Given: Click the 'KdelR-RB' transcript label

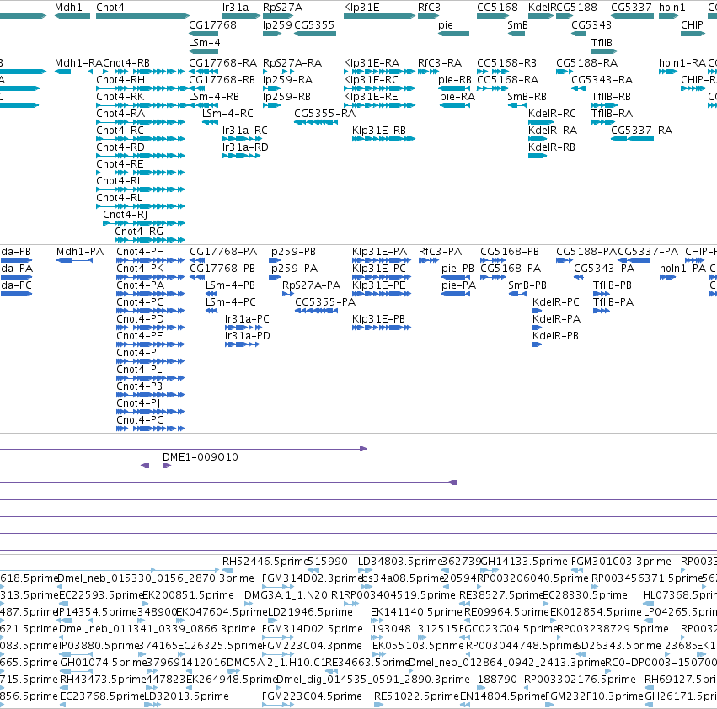Looking at the screenshot, I should click(x=552, y=147).
